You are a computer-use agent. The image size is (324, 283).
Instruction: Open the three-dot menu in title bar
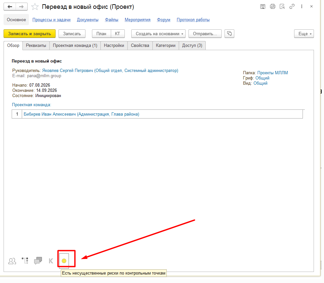click(x=302, y=7)
